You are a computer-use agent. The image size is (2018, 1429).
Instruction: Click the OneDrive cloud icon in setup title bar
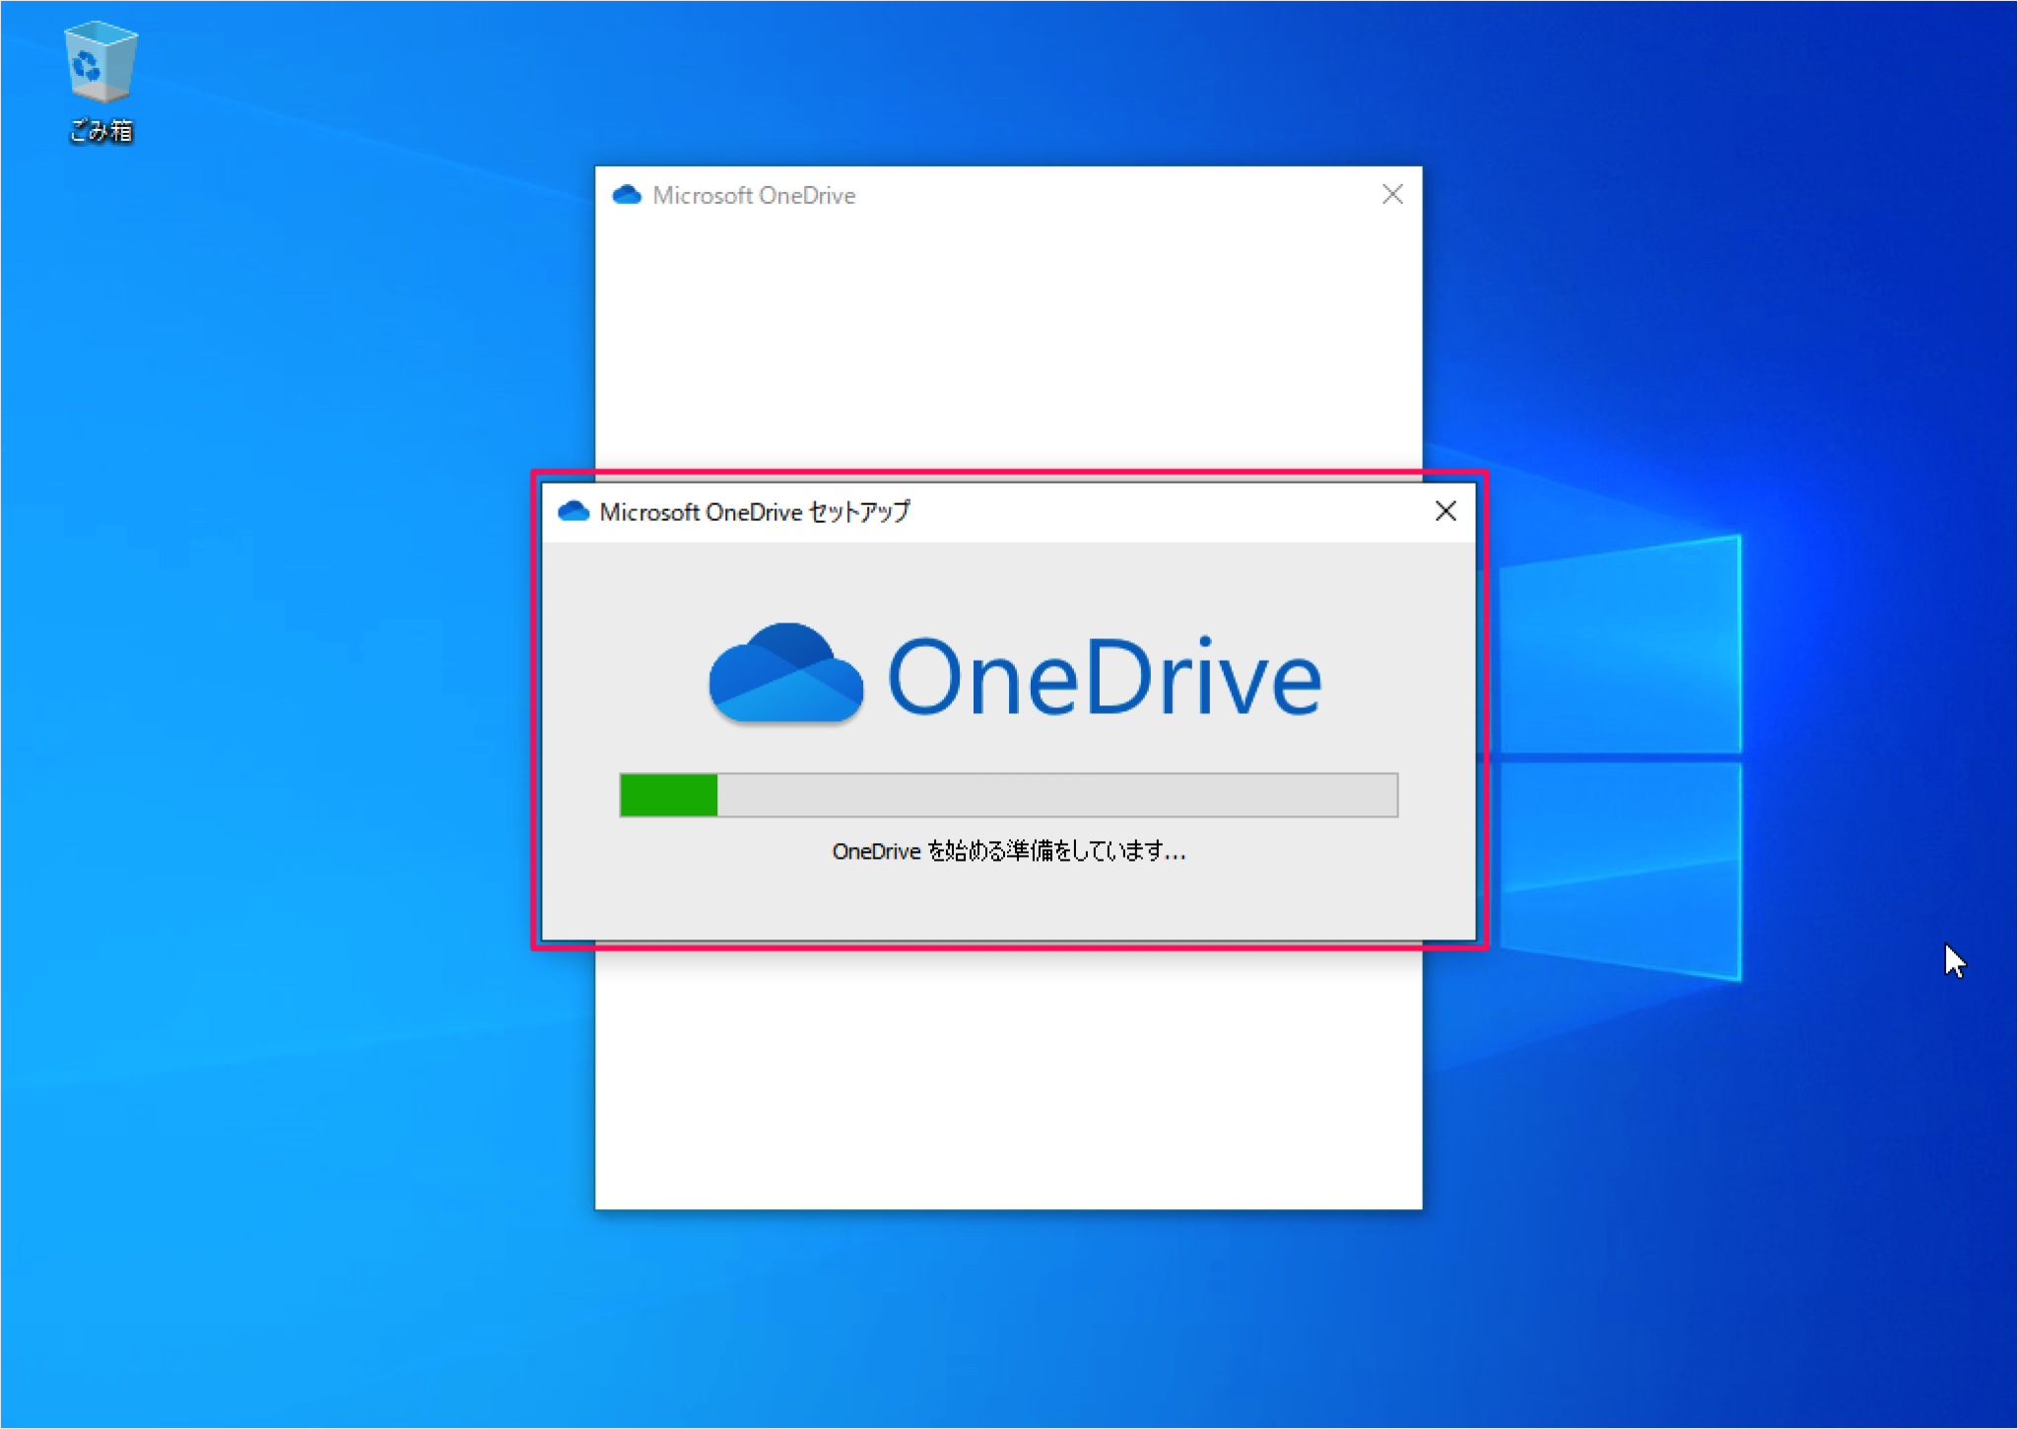[x=573, y=511]
